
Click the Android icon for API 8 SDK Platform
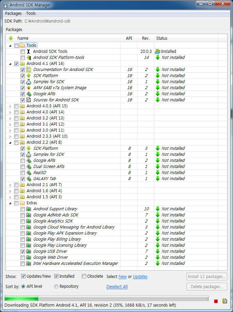tap(29, 148)
